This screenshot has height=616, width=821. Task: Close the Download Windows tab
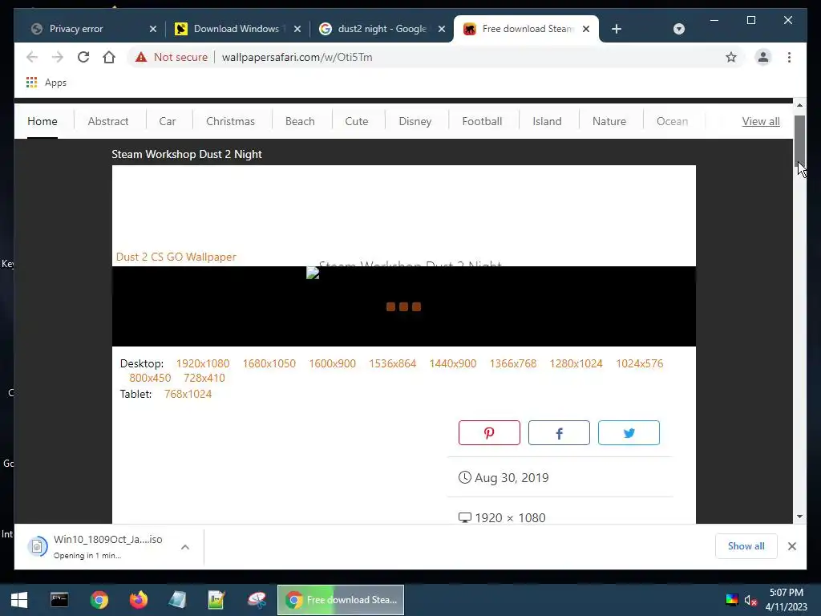pyautogui.click(x=297, y=29)
